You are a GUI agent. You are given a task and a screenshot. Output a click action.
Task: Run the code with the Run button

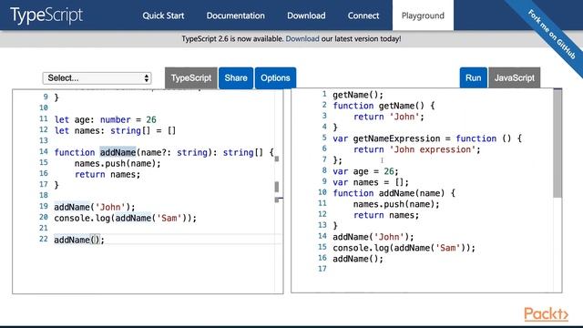click(x=474, y=78)
